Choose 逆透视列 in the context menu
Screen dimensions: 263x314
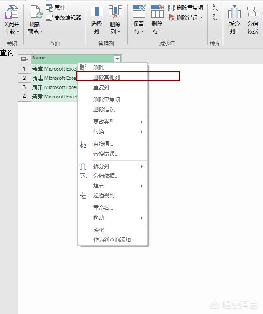tap(113, 196)
